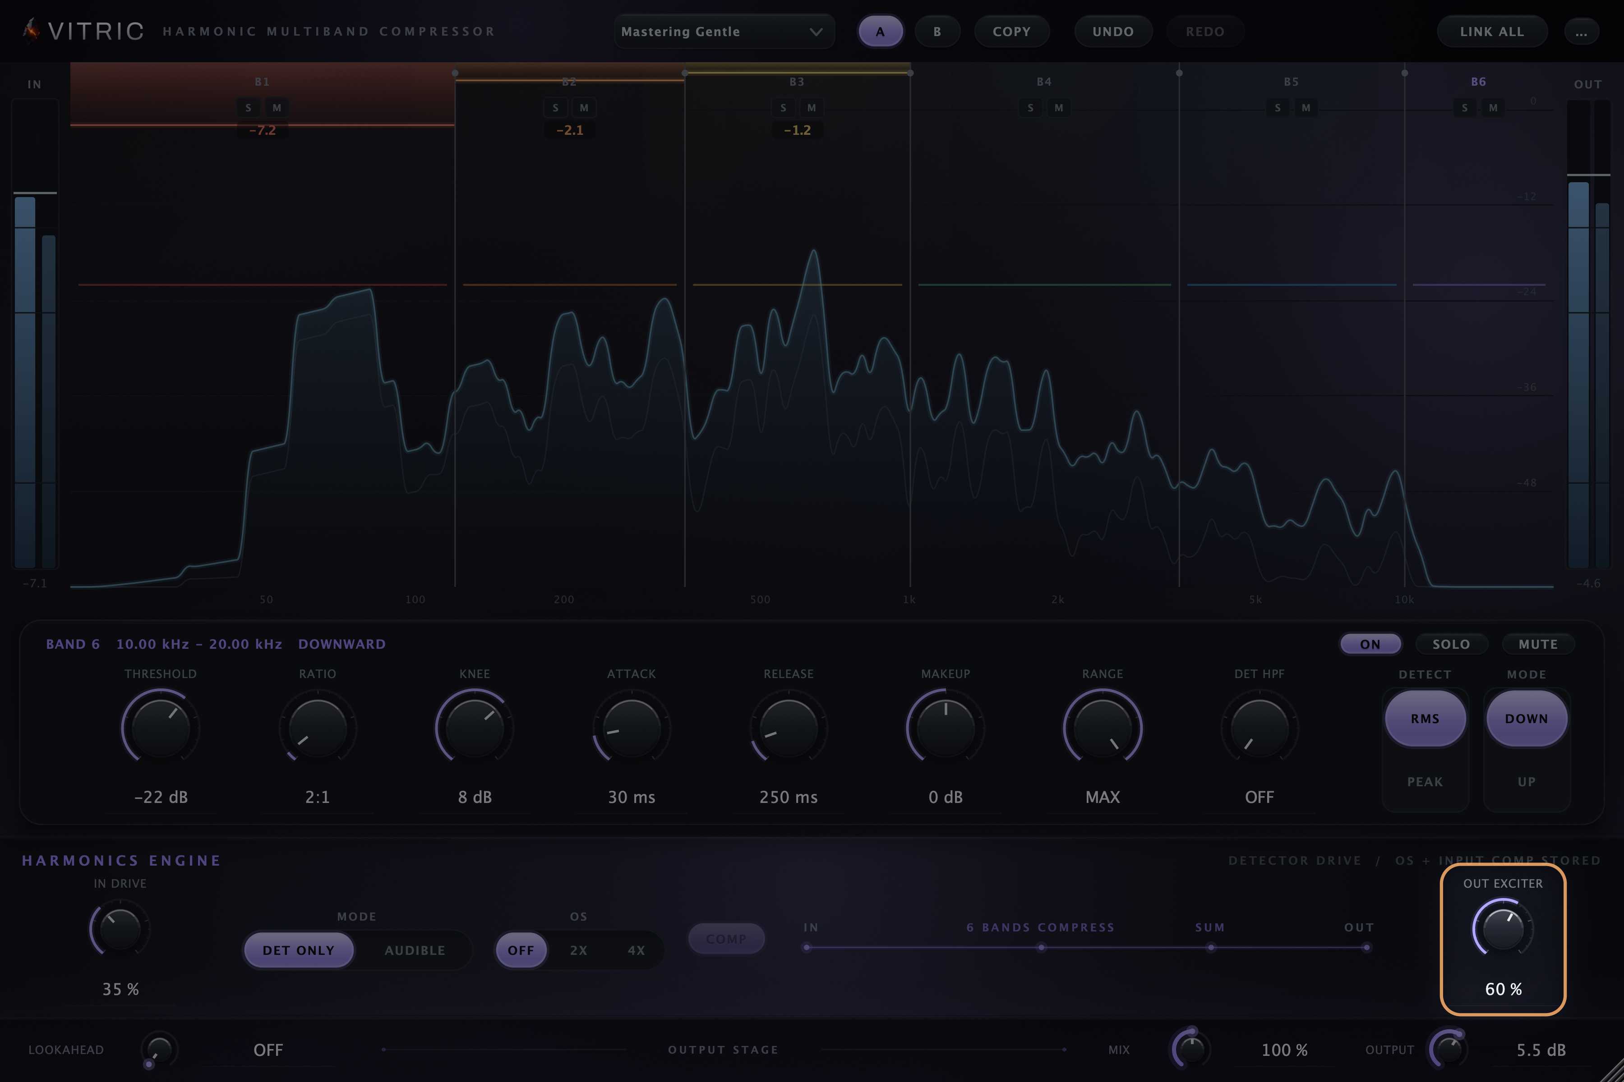
Task: Toggle Band 6 ON switch
Action: point(1370,644)
